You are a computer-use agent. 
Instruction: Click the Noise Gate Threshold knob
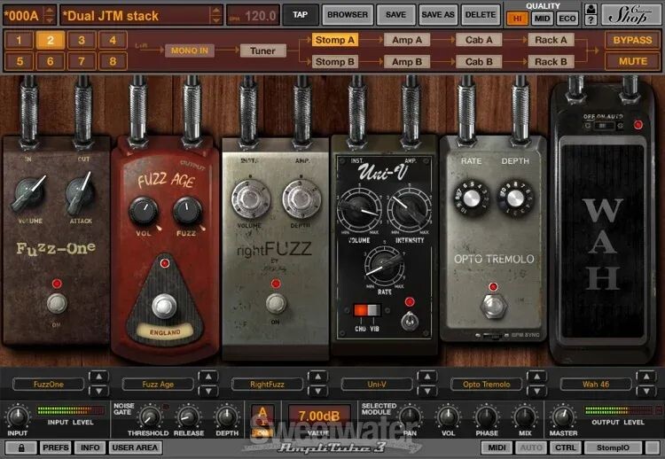(150, 416)
